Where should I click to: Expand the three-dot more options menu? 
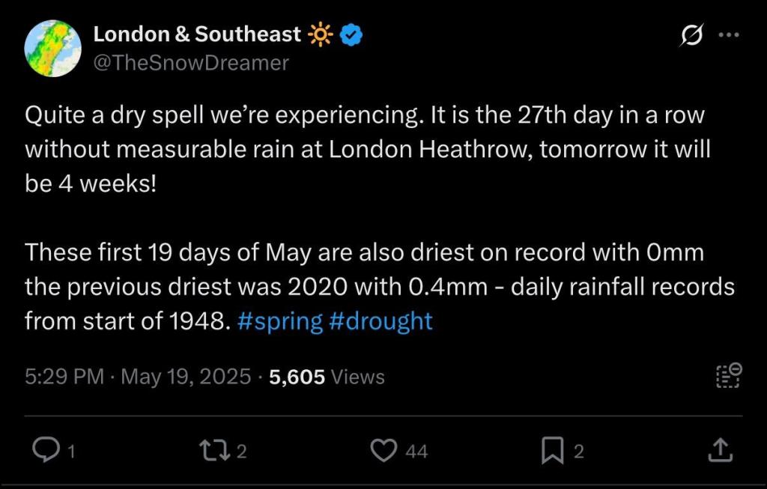728,35
